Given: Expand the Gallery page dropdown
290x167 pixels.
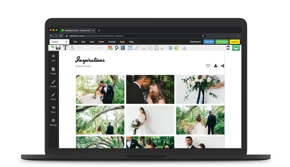Looking at the screenshot, I should [59, 42].
